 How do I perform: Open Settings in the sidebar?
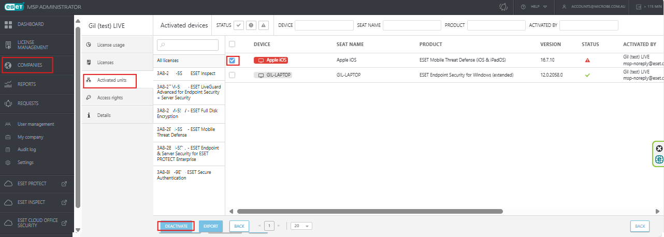coord(25,162)
